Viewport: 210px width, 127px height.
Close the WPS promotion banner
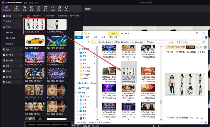pos(197,47)
